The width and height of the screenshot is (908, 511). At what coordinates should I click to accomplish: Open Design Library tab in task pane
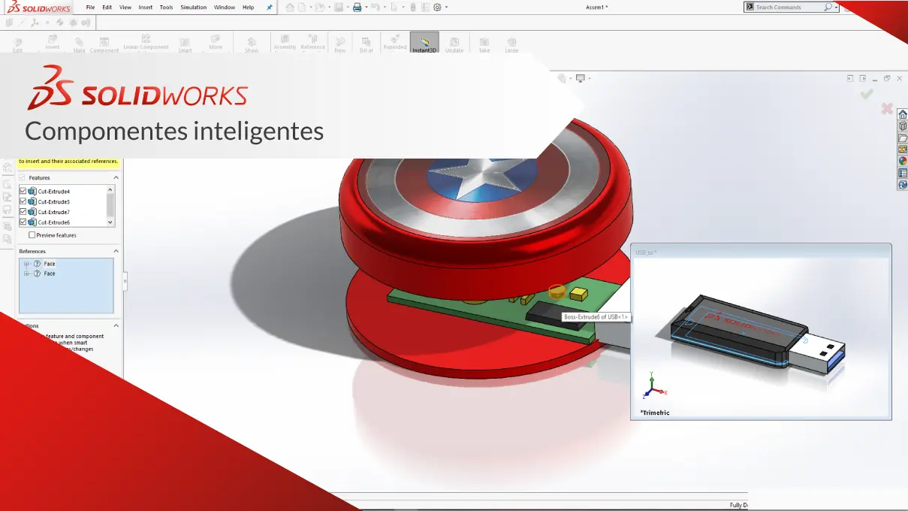[903, 126]
